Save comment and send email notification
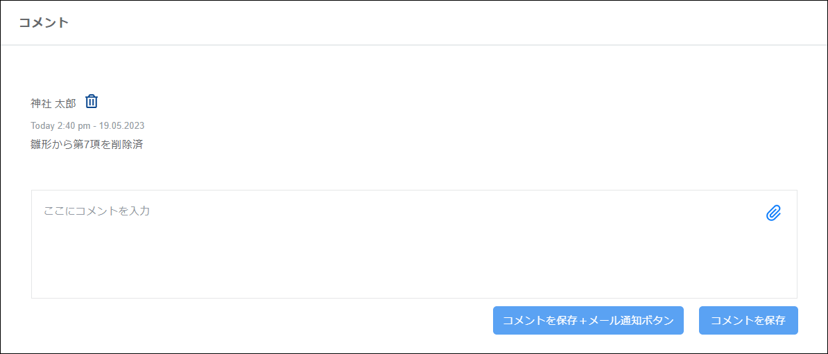 [x=588, y=321]
